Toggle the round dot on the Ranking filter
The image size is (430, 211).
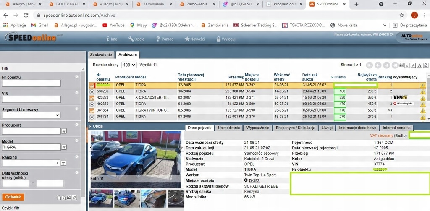tap(77, 157)
